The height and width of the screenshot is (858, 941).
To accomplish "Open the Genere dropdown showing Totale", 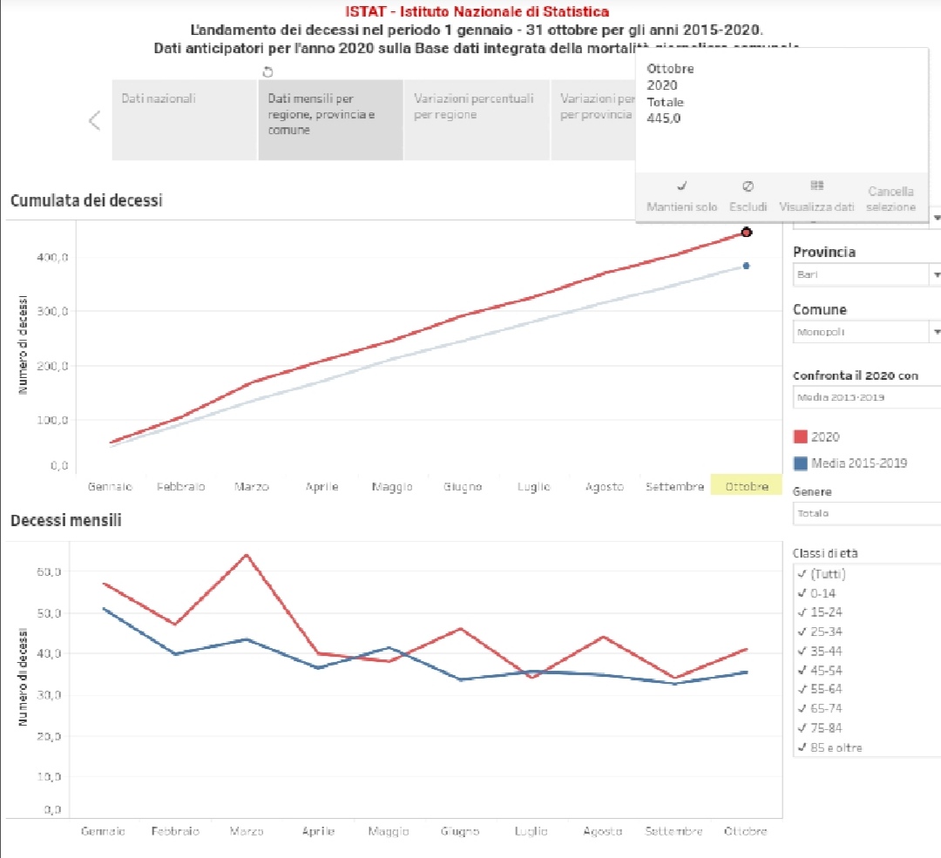I will pyautogui.click(x=866, y=513).
